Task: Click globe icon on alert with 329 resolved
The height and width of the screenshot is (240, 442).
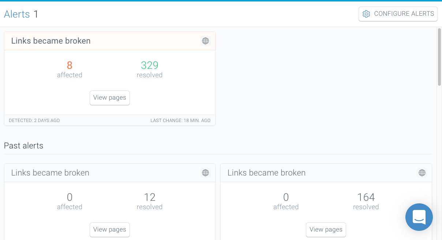Action: point(206,41)
